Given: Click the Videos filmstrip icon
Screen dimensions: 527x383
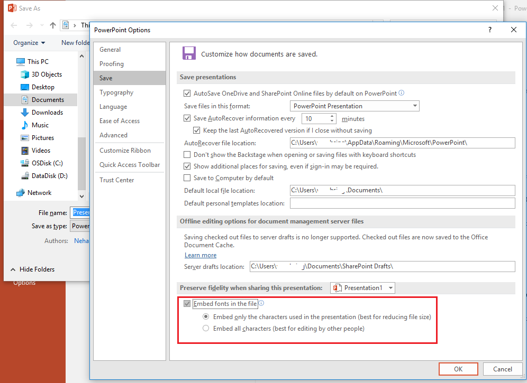Looking at the screenshot, I should [25, 151].
